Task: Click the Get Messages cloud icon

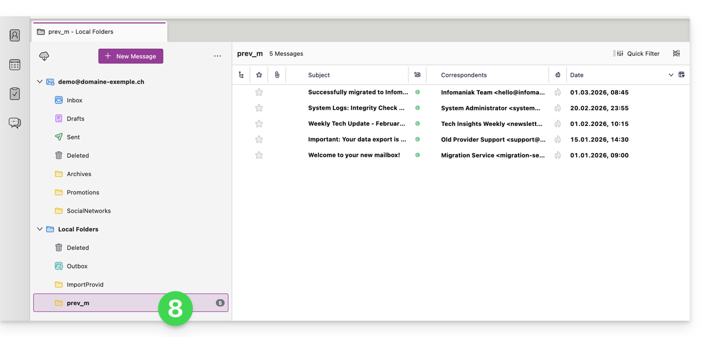Action: coord(45,56)
